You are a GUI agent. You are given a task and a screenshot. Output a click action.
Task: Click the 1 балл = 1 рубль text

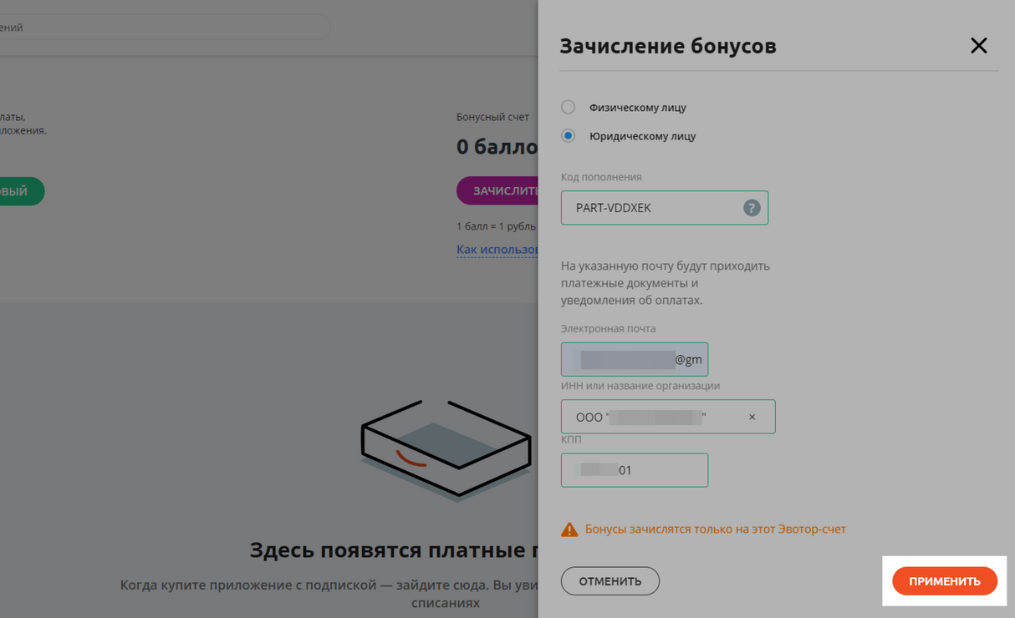point(497,226)
